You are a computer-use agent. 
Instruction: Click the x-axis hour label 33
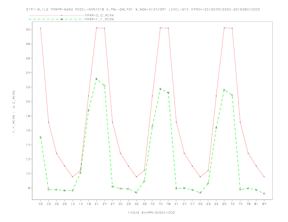click(128, 204)
